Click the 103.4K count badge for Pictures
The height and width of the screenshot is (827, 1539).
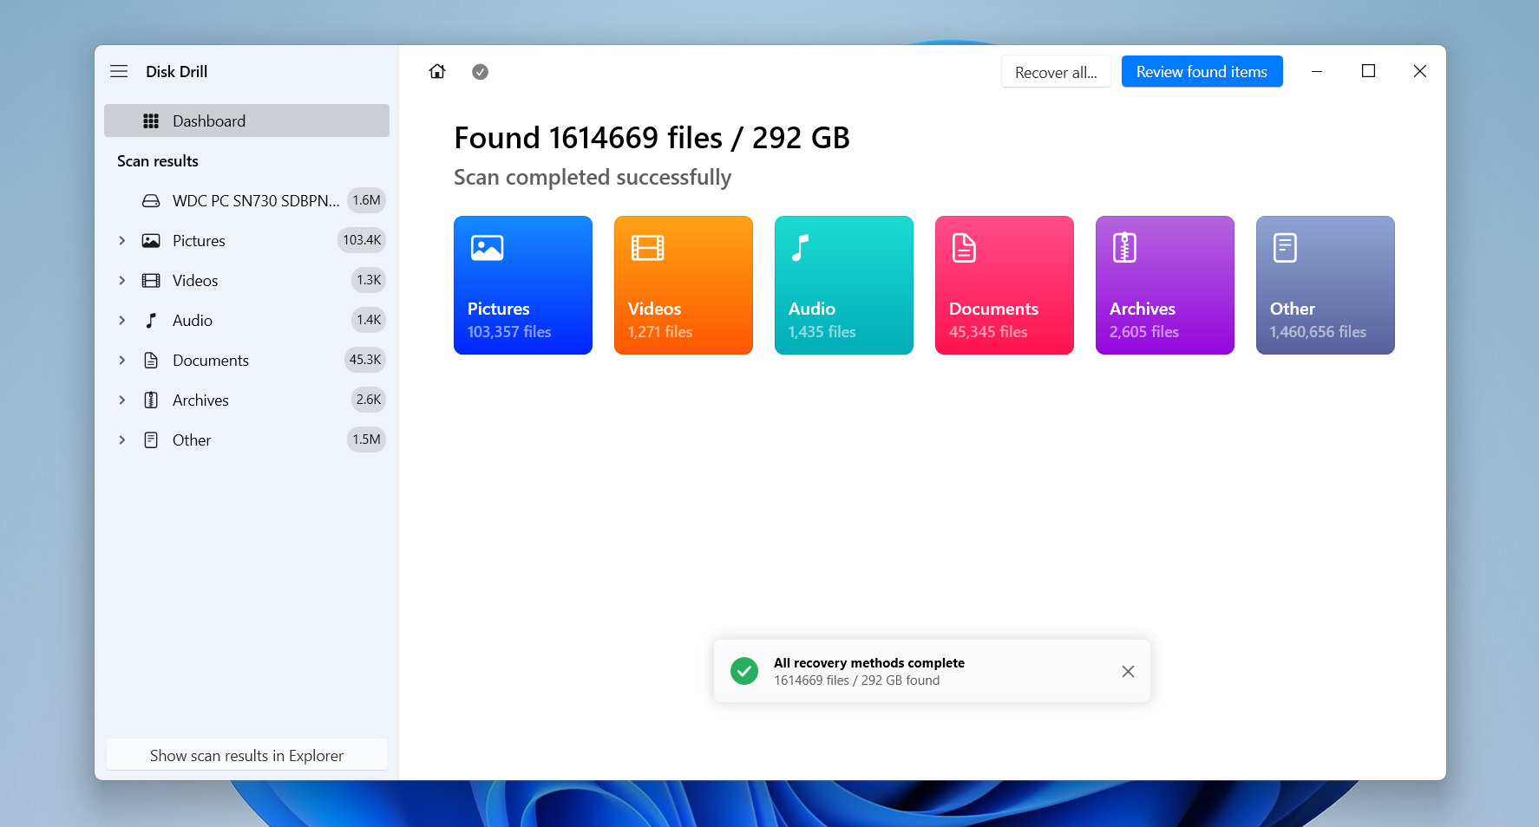pyautogui.click(x=362, y=240)
